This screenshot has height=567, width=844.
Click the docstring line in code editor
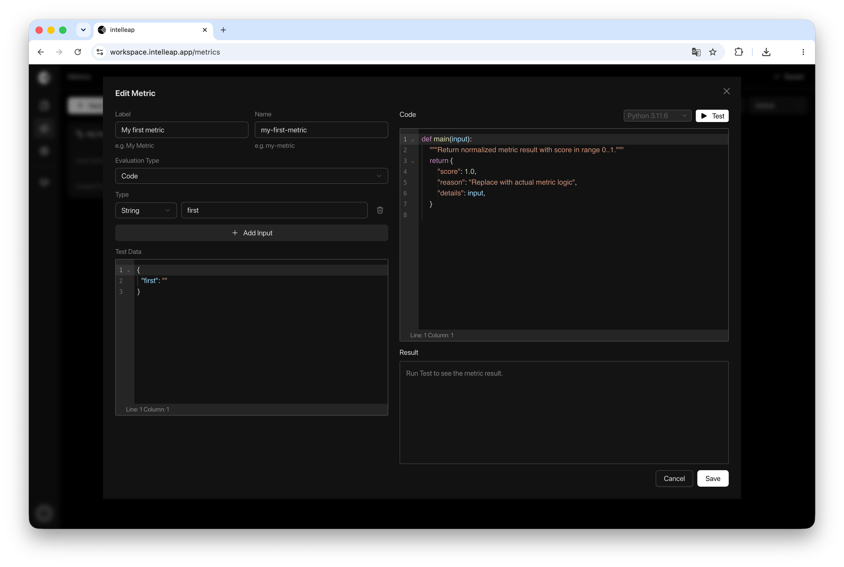click(526, 150)
